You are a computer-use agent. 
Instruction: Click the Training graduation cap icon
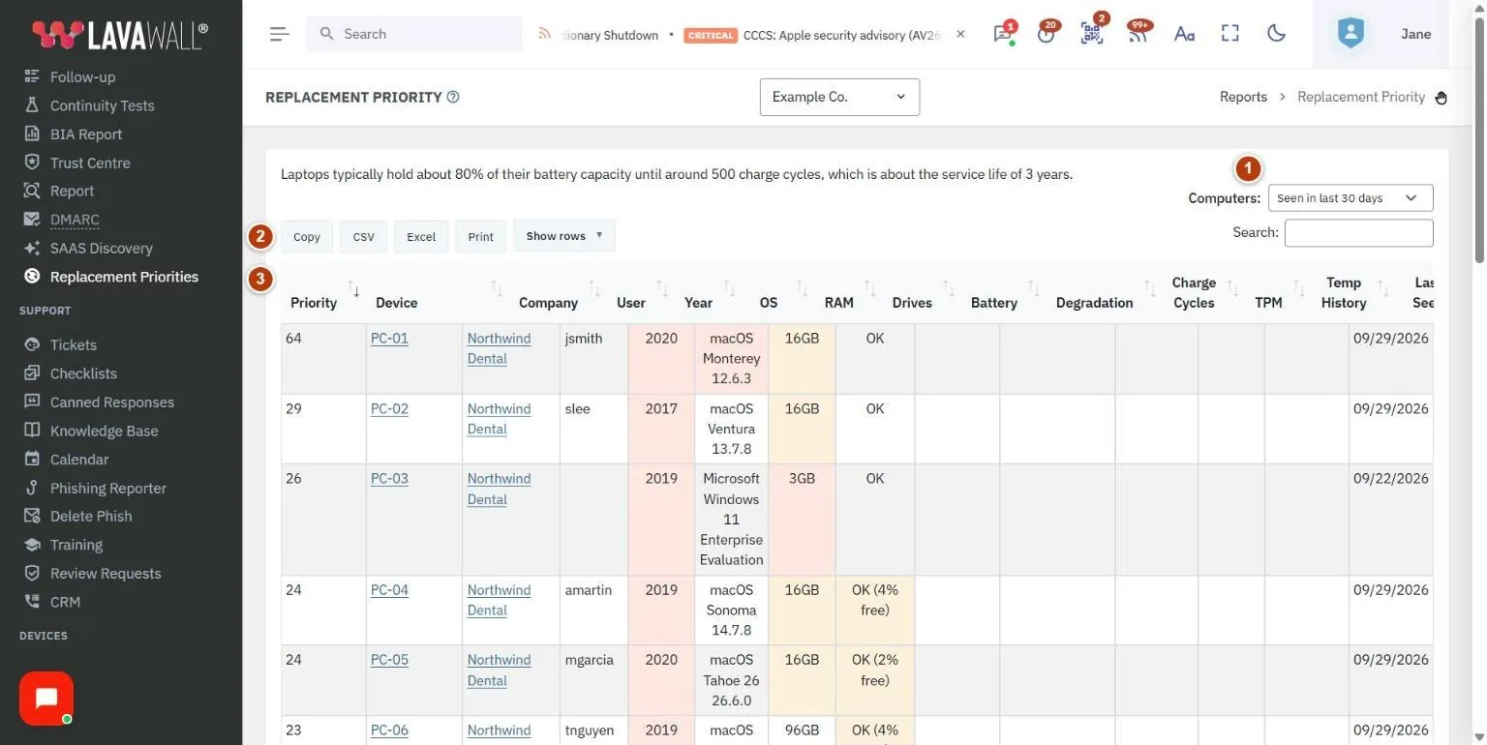[x=32, y=545]
